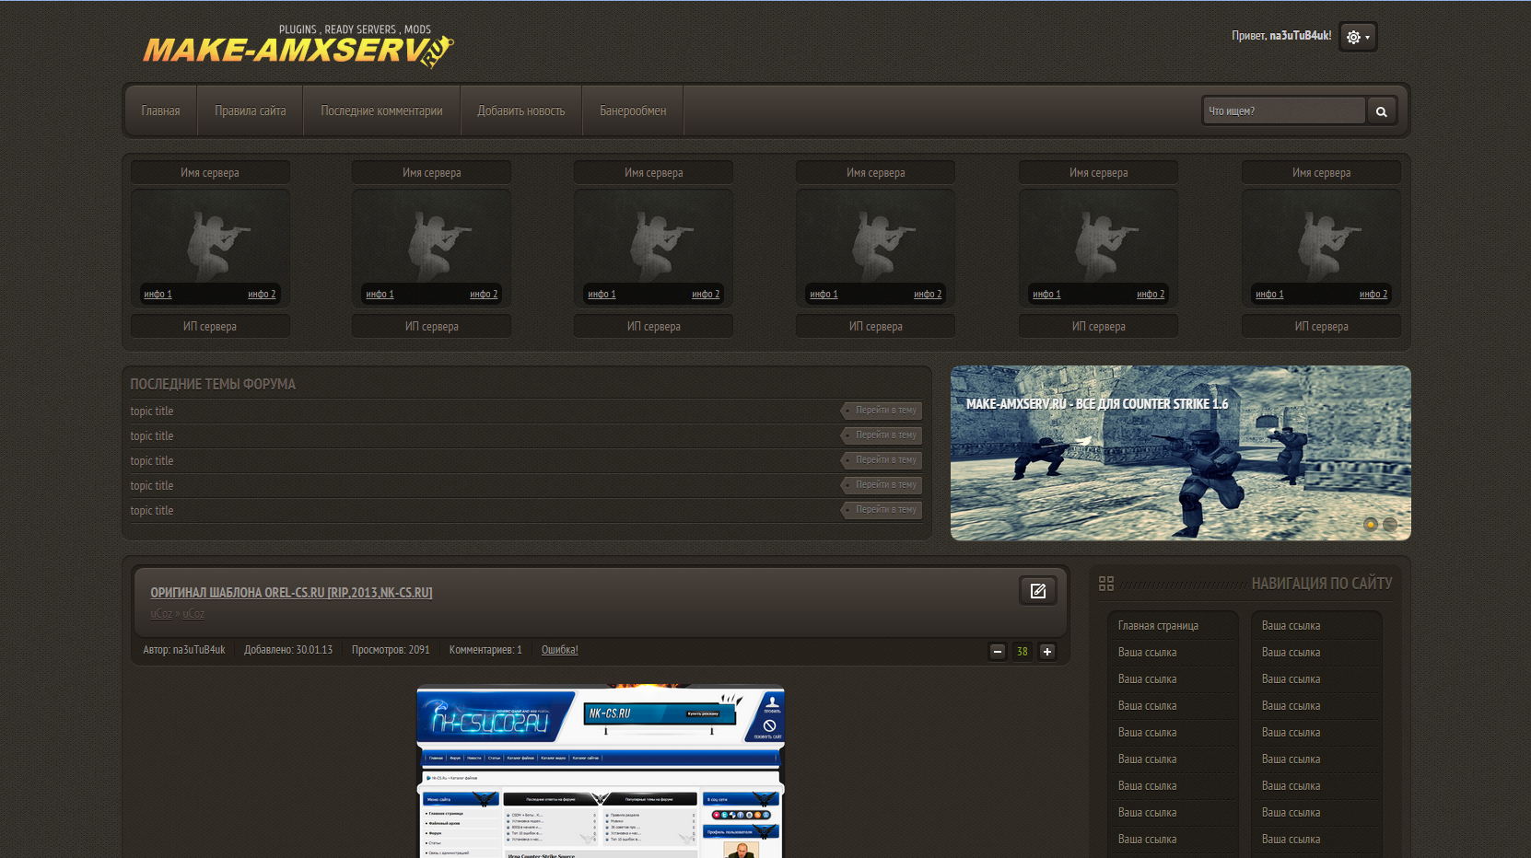
Task: Click 'инфо 2' on sixth server card
Action: point(1373,295)
